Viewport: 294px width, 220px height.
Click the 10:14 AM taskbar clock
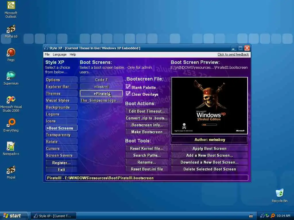click(283, 216)
